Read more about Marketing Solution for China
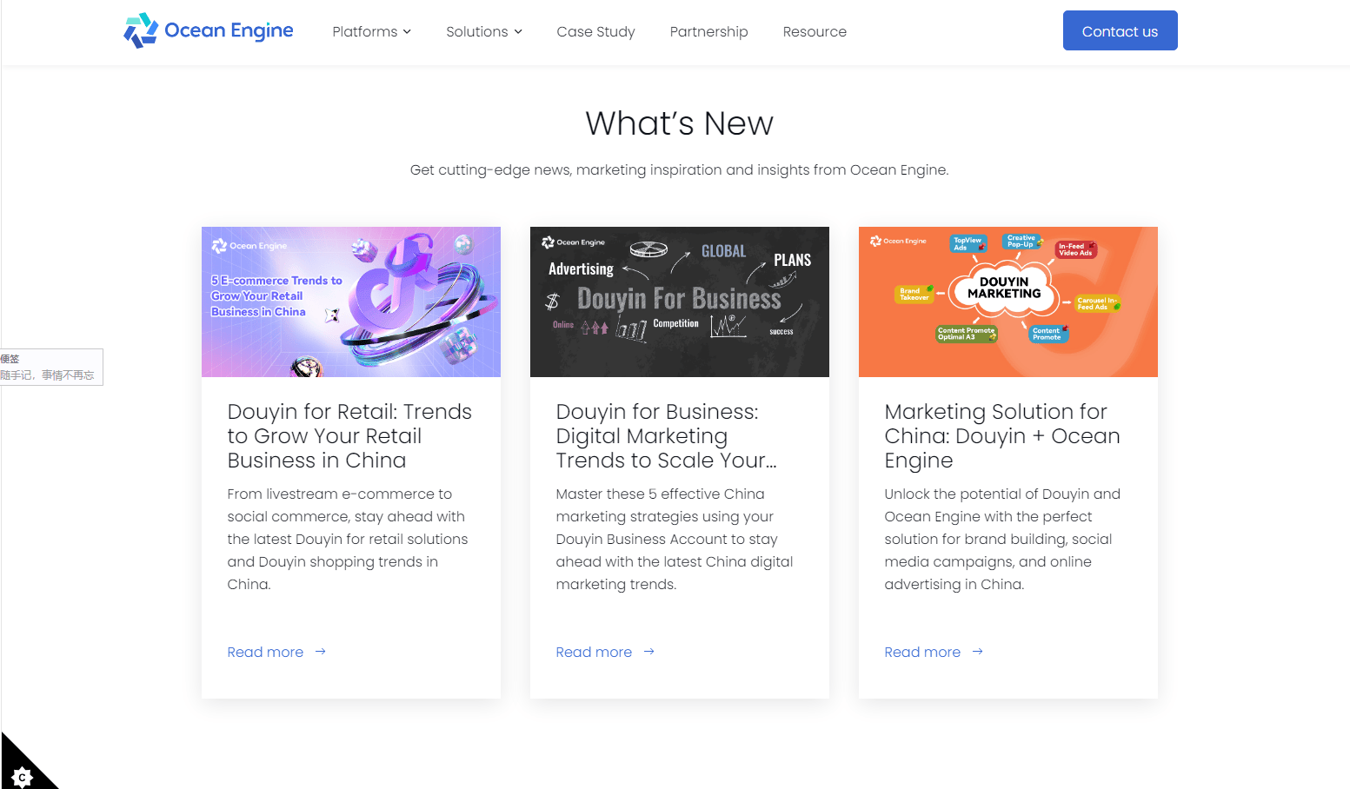Viewport: 1350px width, 789px height. [922, 652]
